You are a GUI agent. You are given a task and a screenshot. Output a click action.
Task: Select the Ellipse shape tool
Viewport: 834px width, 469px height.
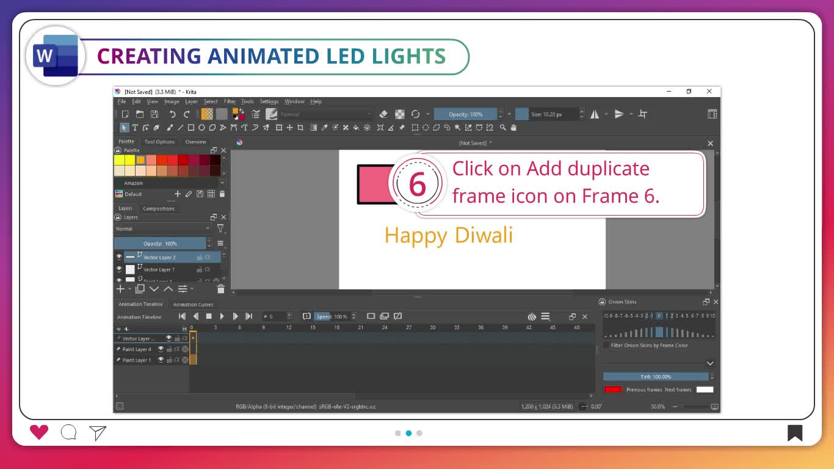(x=201, y=128)
